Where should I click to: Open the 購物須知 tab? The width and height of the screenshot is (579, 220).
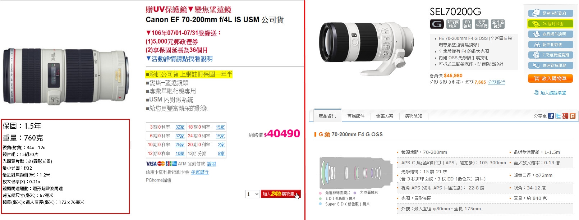(x=413, y=116)
